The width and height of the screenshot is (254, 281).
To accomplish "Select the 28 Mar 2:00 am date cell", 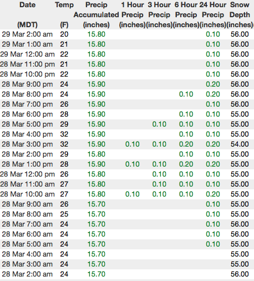I will coord(27,274).
